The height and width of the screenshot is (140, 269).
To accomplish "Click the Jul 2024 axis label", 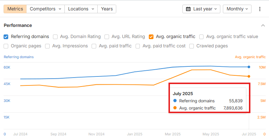I will point(20,134).
